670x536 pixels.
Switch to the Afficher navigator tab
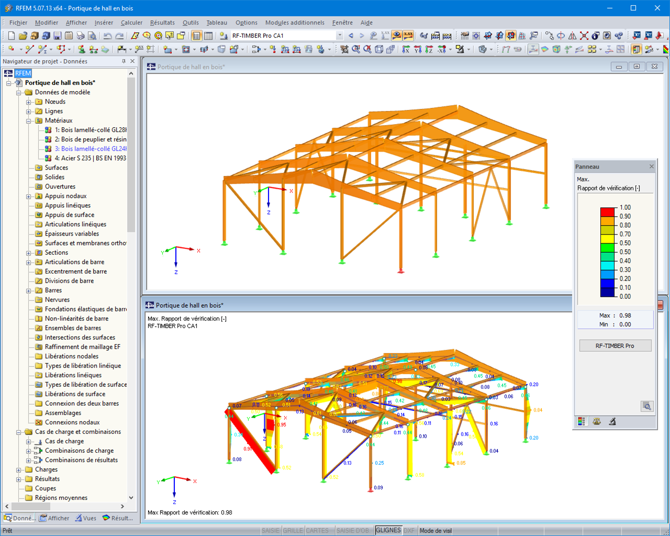(54, 518)
